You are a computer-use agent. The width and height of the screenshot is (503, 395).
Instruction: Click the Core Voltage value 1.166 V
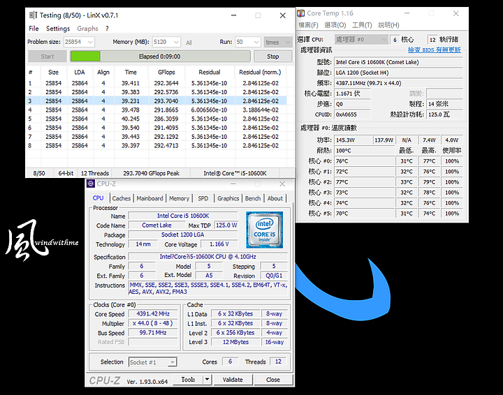coord(219,244)
